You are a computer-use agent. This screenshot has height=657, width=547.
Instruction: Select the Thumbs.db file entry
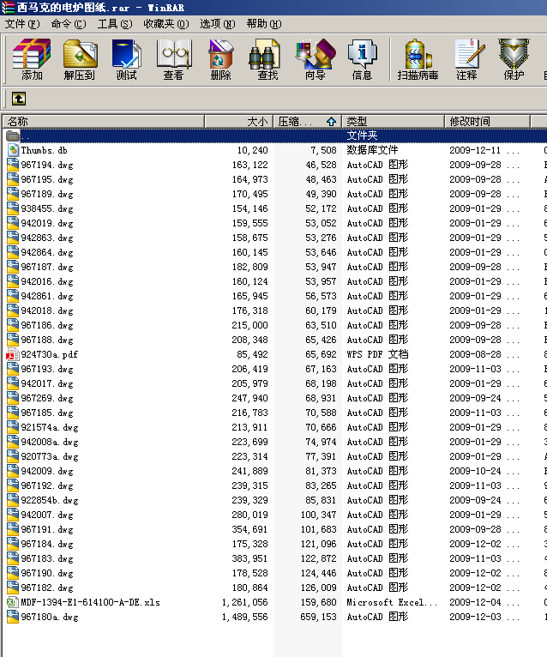[x=44, y=150]
